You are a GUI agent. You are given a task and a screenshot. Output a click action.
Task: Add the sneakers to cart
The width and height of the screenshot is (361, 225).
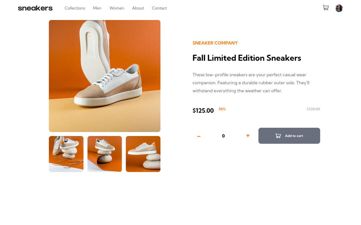click(x=289, y=136)
